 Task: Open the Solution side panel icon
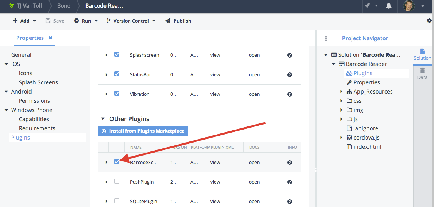422,54
